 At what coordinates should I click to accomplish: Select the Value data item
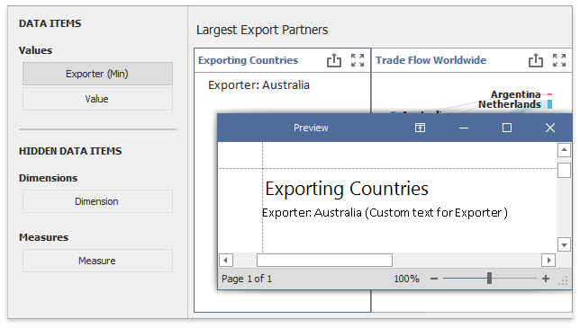(97, 99)
